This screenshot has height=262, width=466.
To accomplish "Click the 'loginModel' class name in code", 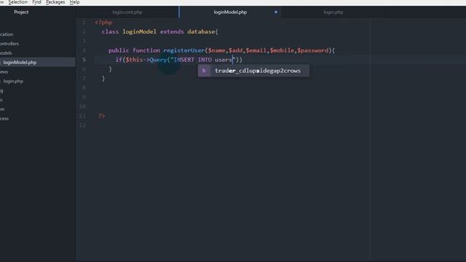I will point(139,31).
